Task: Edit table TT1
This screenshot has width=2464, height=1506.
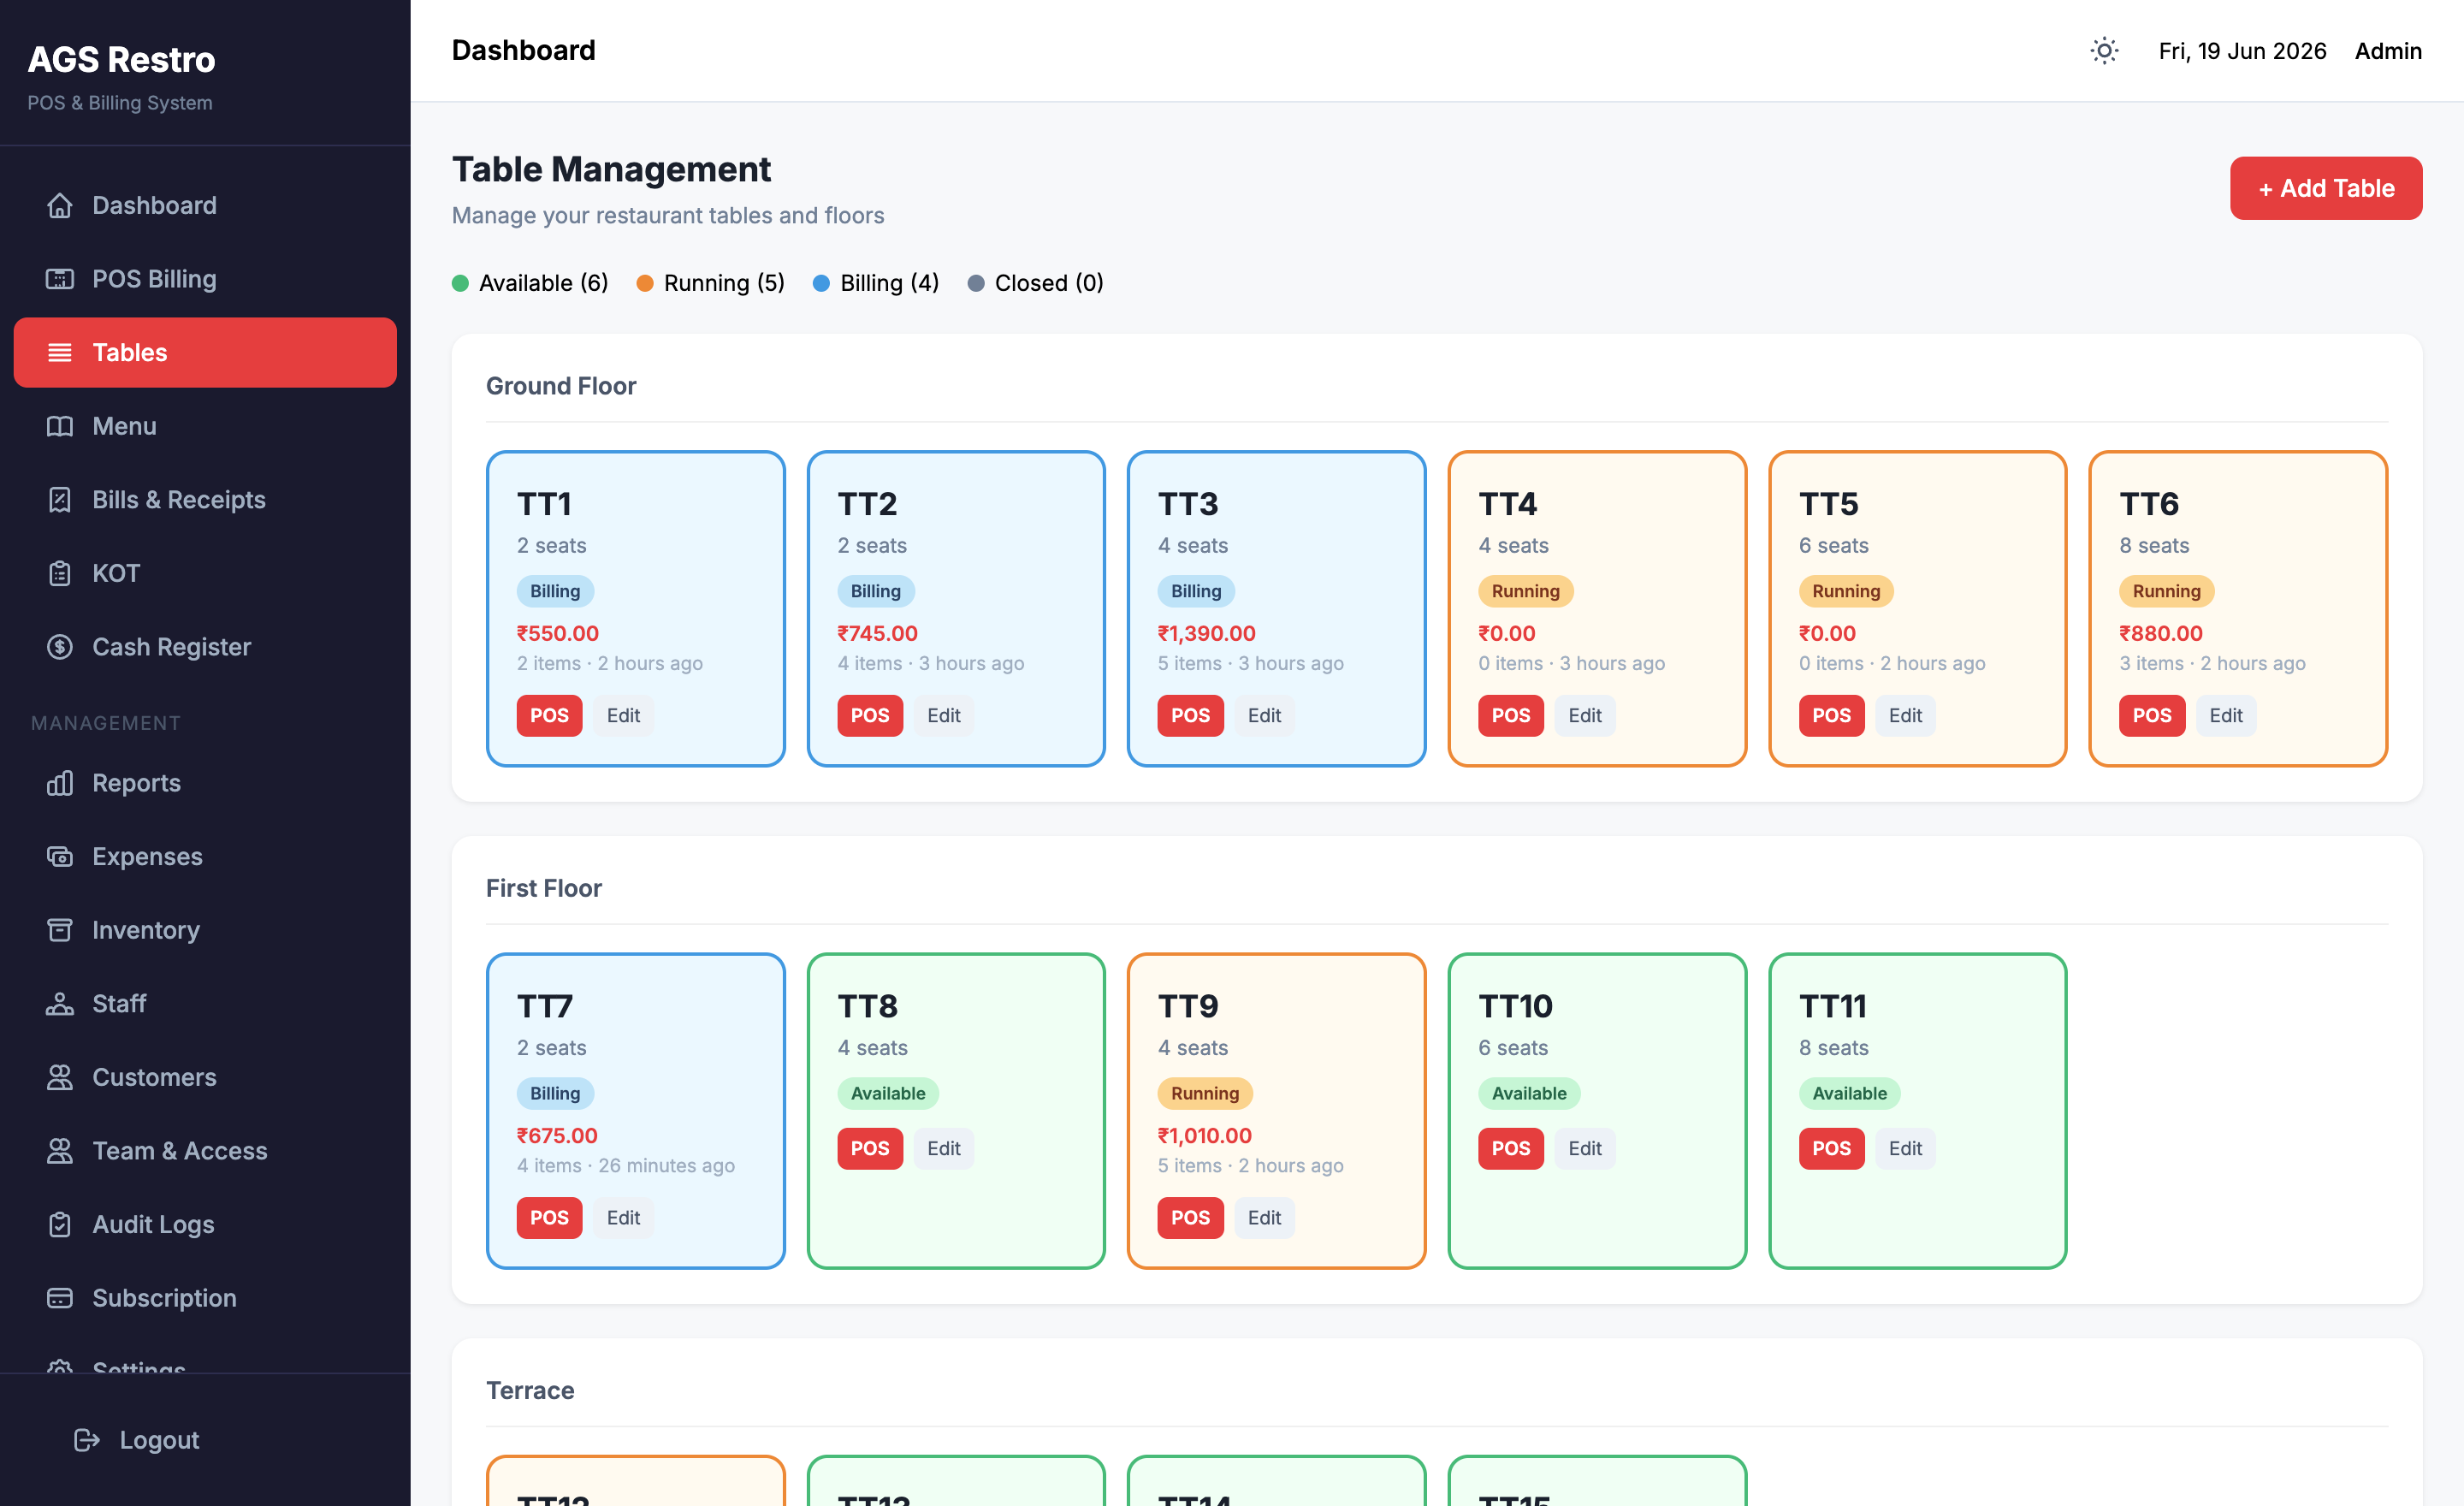Action: [623, 716]
